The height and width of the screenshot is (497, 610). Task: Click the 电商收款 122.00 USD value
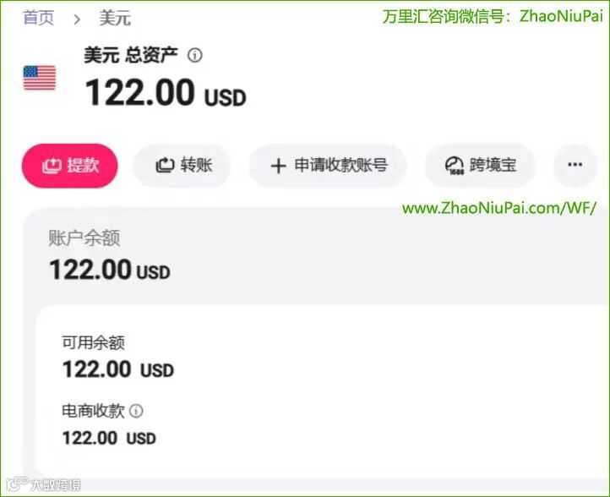[109, 438]
